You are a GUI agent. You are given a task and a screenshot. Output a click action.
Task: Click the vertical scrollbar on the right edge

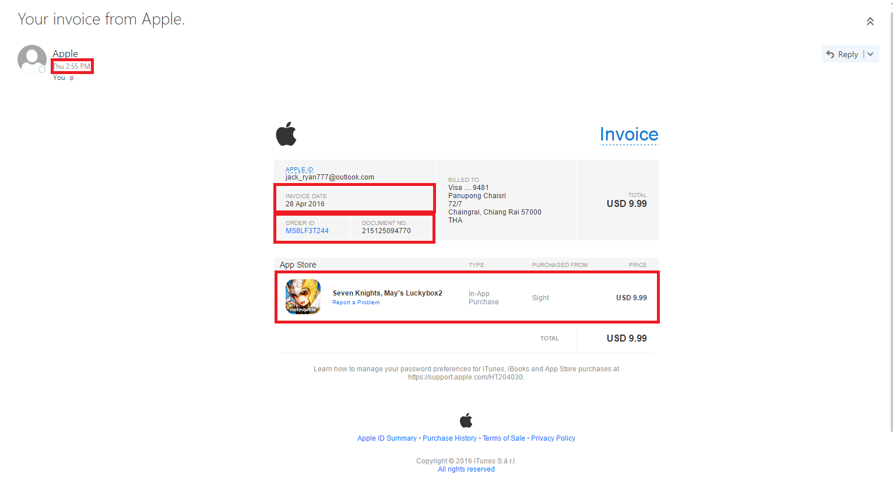click(891, 222)
